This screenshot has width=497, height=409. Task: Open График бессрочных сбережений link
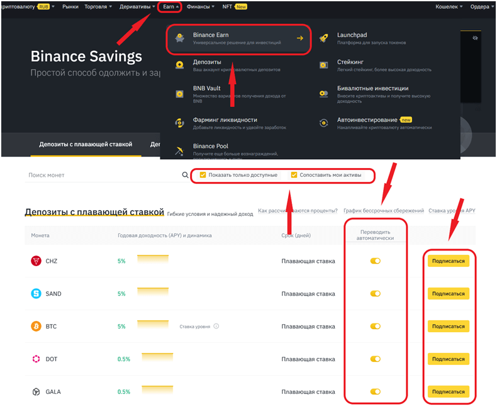pos(384,211)
